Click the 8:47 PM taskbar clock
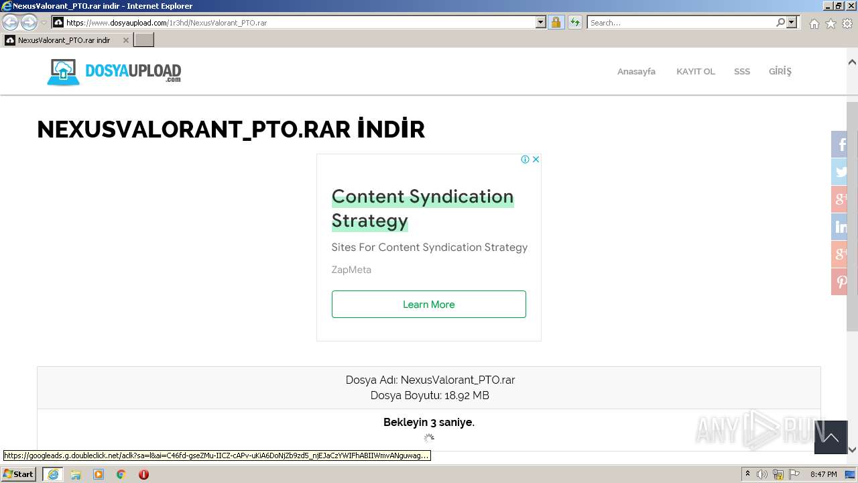The width and height of the screenshot is (858, 483). tap(824, 474)
